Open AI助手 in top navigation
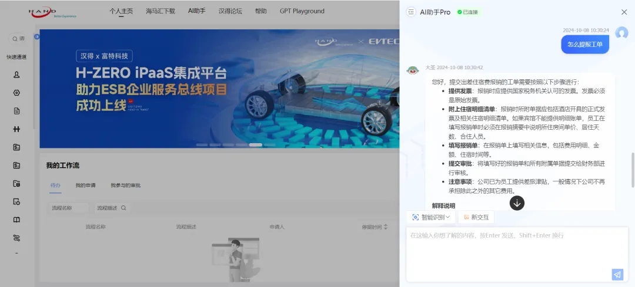 pyautogui.click(x=197, y=11)
